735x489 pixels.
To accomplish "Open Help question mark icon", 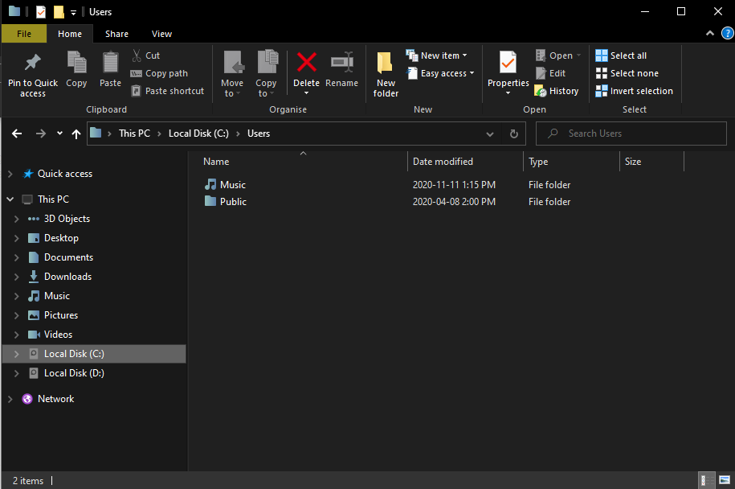I will [728, 33].
